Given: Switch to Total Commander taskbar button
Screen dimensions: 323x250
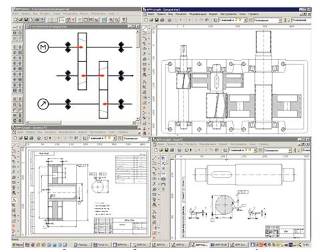Looking at the screenshot, I should (x=101, y=245).
